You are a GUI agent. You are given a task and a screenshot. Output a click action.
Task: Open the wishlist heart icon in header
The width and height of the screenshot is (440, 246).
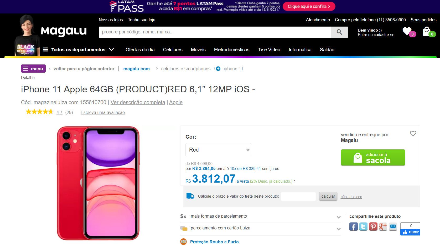(407, 32)
